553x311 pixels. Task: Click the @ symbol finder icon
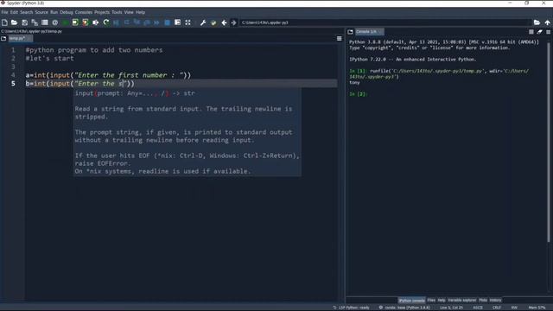55,22
